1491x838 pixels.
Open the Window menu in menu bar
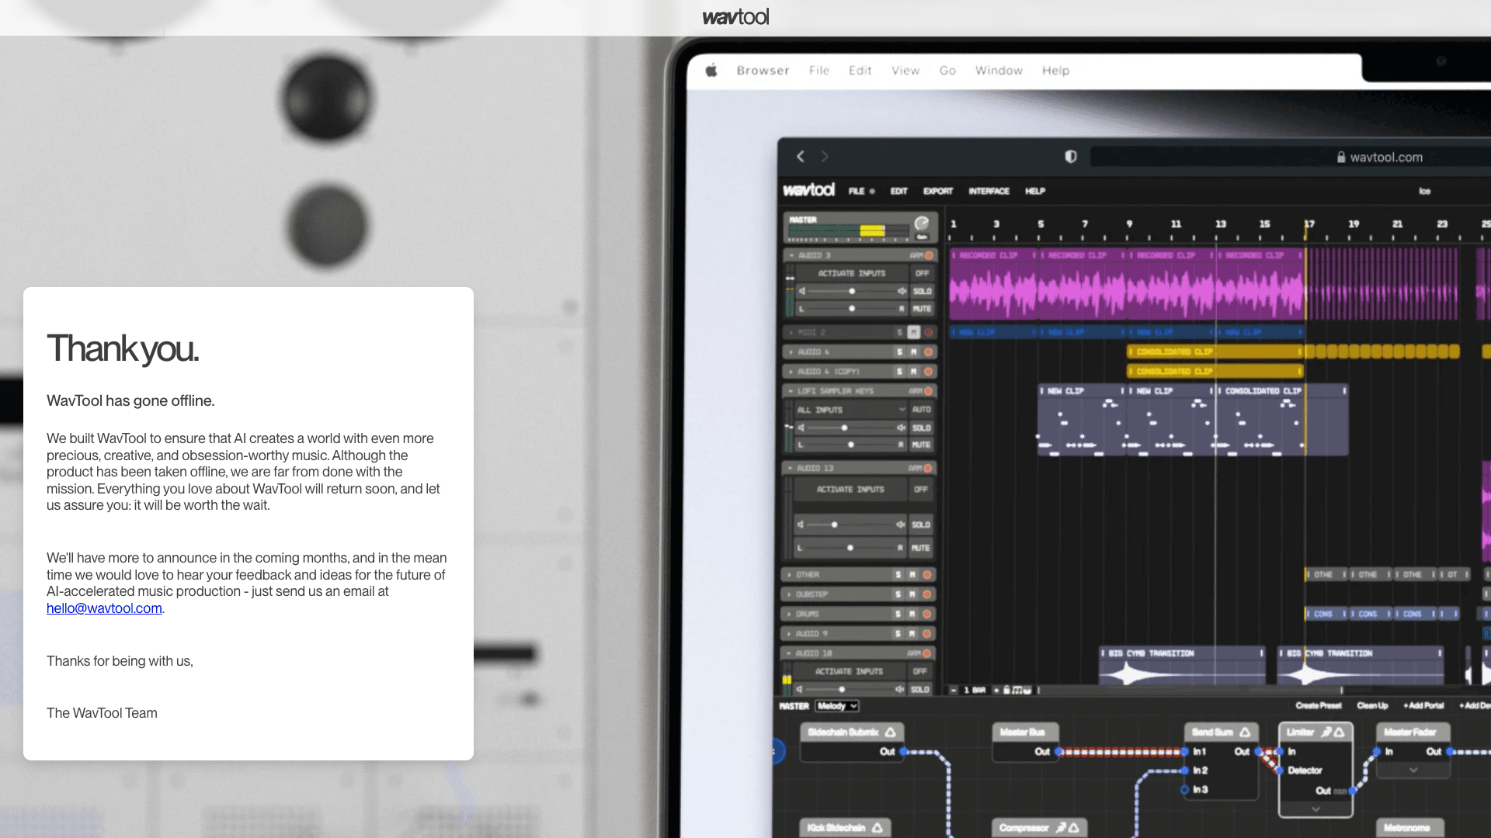tap(999, 71)
